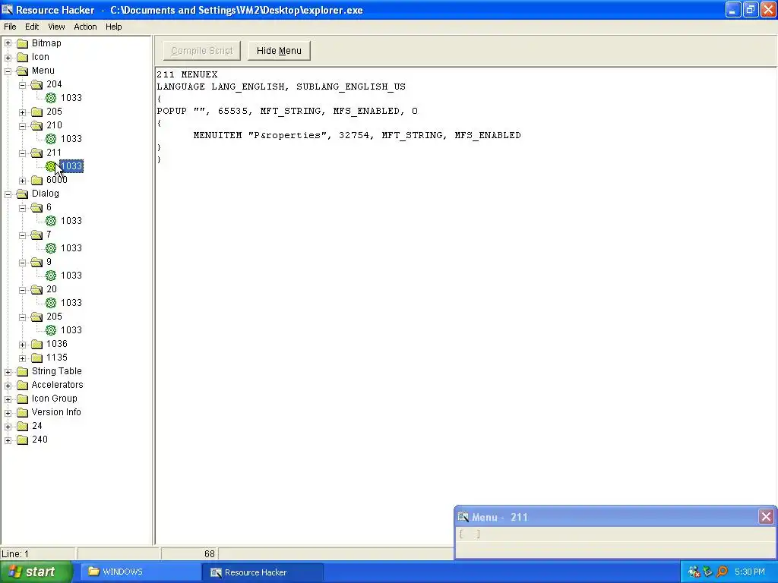Collapse Menu folder 210

[22, 125]
